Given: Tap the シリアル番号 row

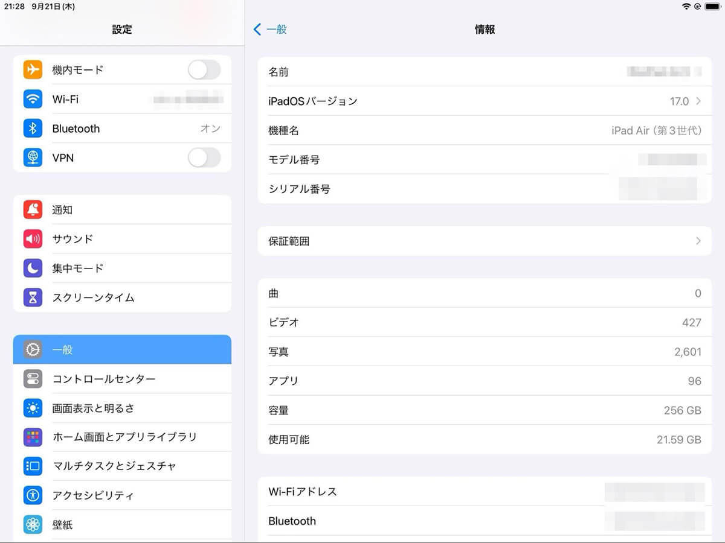Looking at the screenshot, I should point(485,189).
